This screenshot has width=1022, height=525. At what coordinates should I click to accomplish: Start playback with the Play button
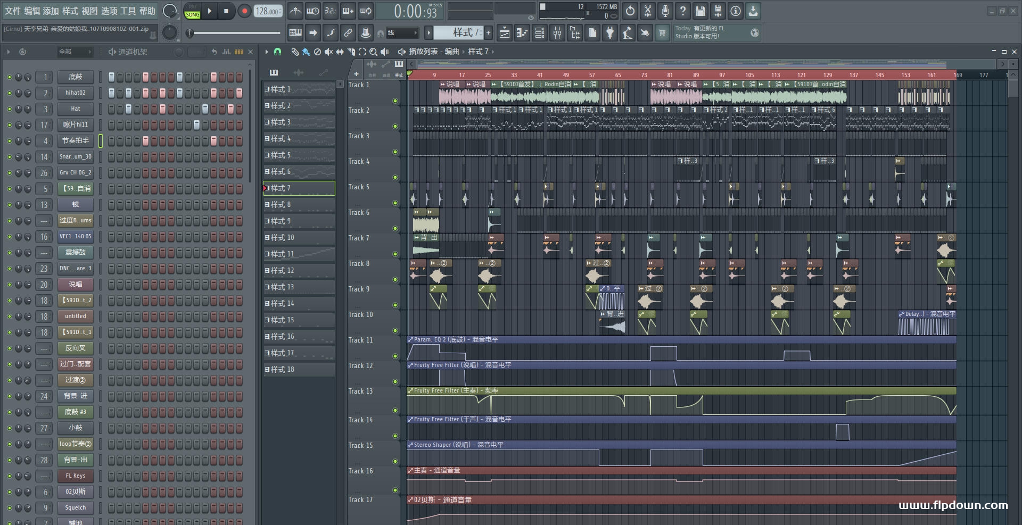pos(210,11)
